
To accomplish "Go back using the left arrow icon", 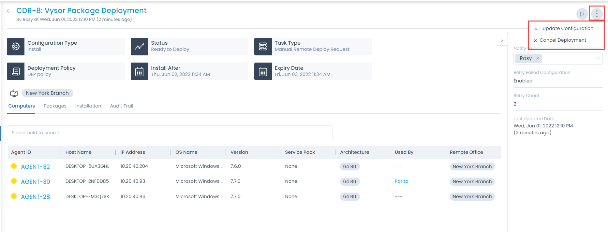I will [10, 11].
